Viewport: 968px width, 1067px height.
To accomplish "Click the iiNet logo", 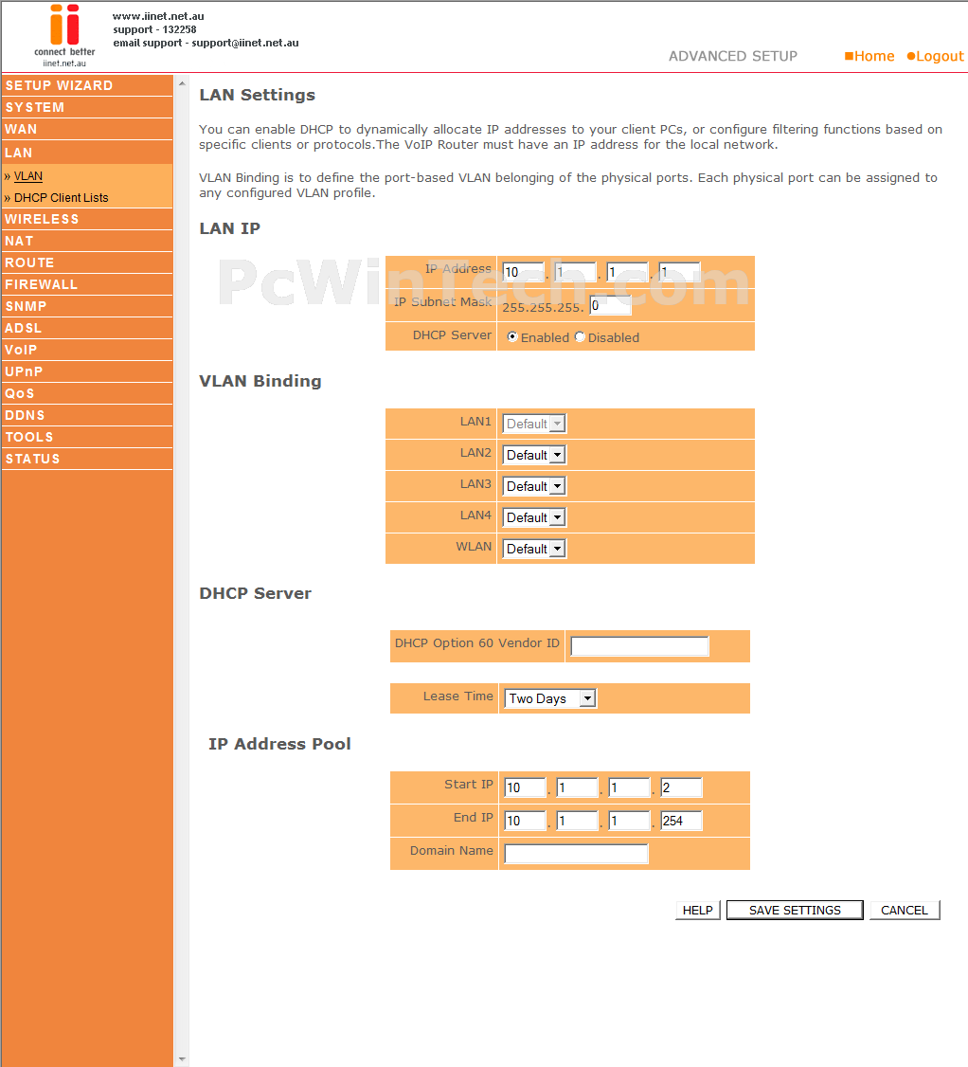I will click(x=64, y=35).
